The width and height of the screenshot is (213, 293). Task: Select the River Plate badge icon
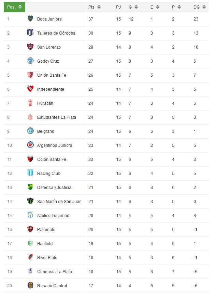click(30, 257)
